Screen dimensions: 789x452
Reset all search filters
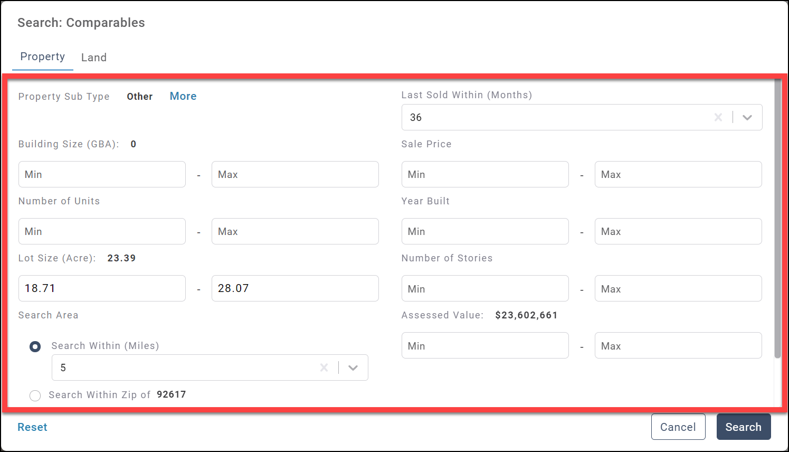[32, 427]
